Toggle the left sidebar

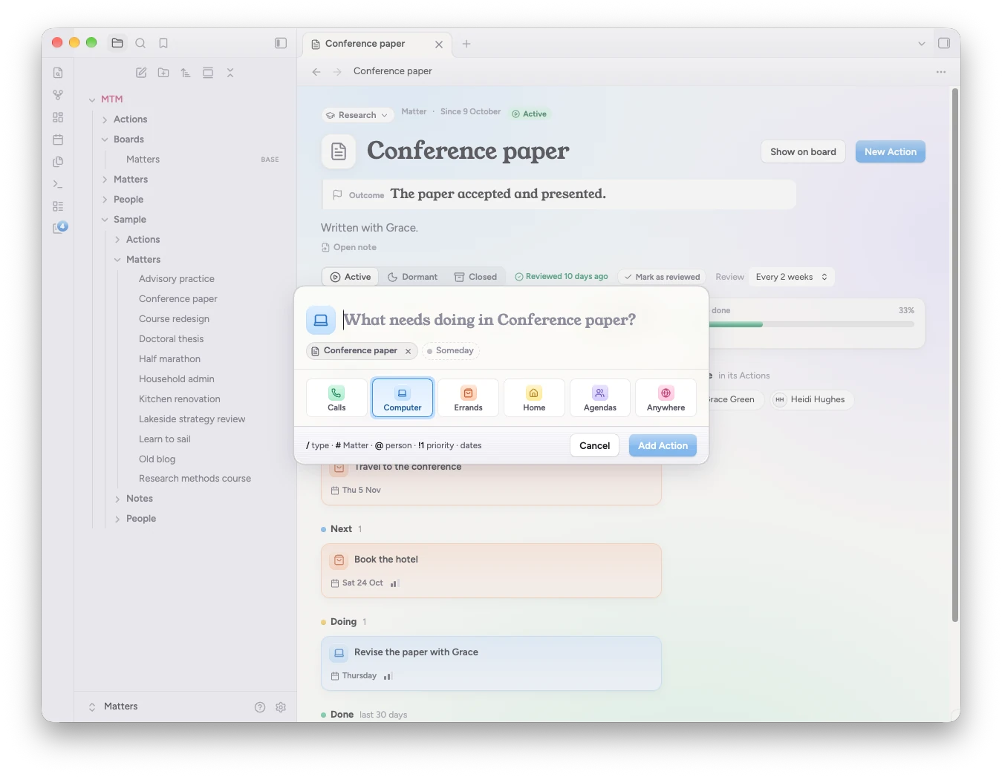point(281,43)
